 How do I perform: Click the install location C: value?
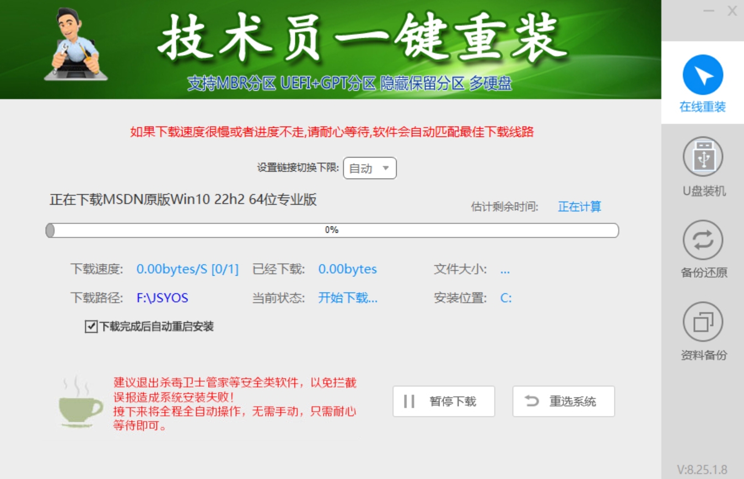pyautogui.click(x=506, y=298)
